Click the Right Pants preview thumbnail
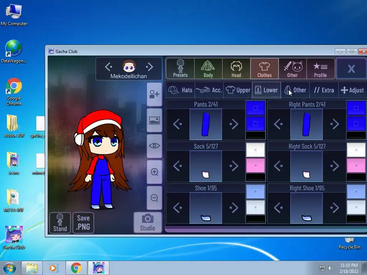The image size is (367, 275). point(307,124)
